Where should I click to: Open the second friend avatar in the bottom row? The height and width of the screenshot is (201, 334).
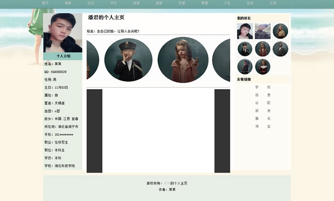(x=262, y=67)
